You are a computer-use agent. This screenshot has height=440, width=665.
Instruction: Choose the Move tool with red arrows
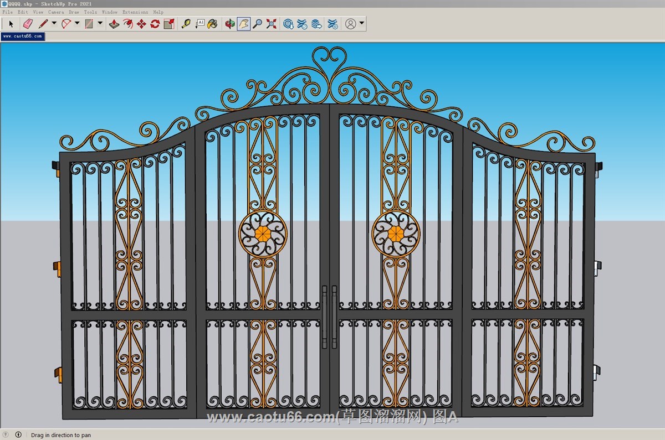tap(141, 24)
